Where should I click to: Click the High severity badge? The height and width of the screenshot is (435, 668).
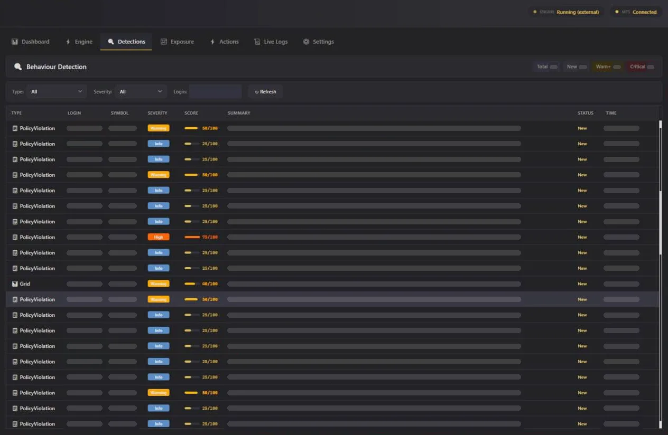159,237
